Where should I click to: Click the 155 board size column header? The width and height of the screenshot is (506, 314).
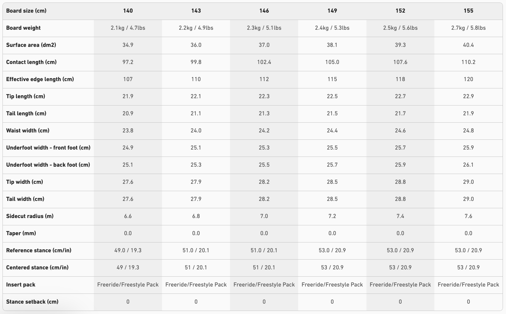coord(468,11)
